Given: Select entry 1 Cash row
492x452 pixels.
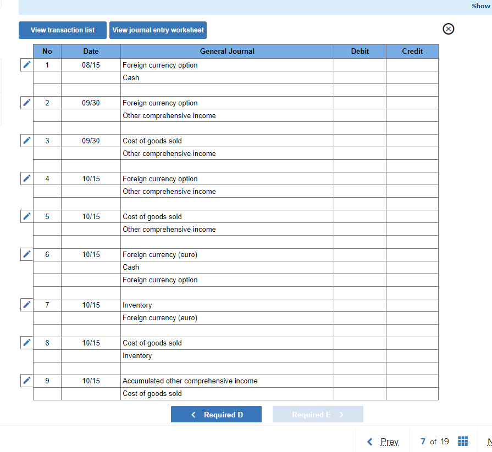Looking at the screenshot, I should (x=227, y=77).
